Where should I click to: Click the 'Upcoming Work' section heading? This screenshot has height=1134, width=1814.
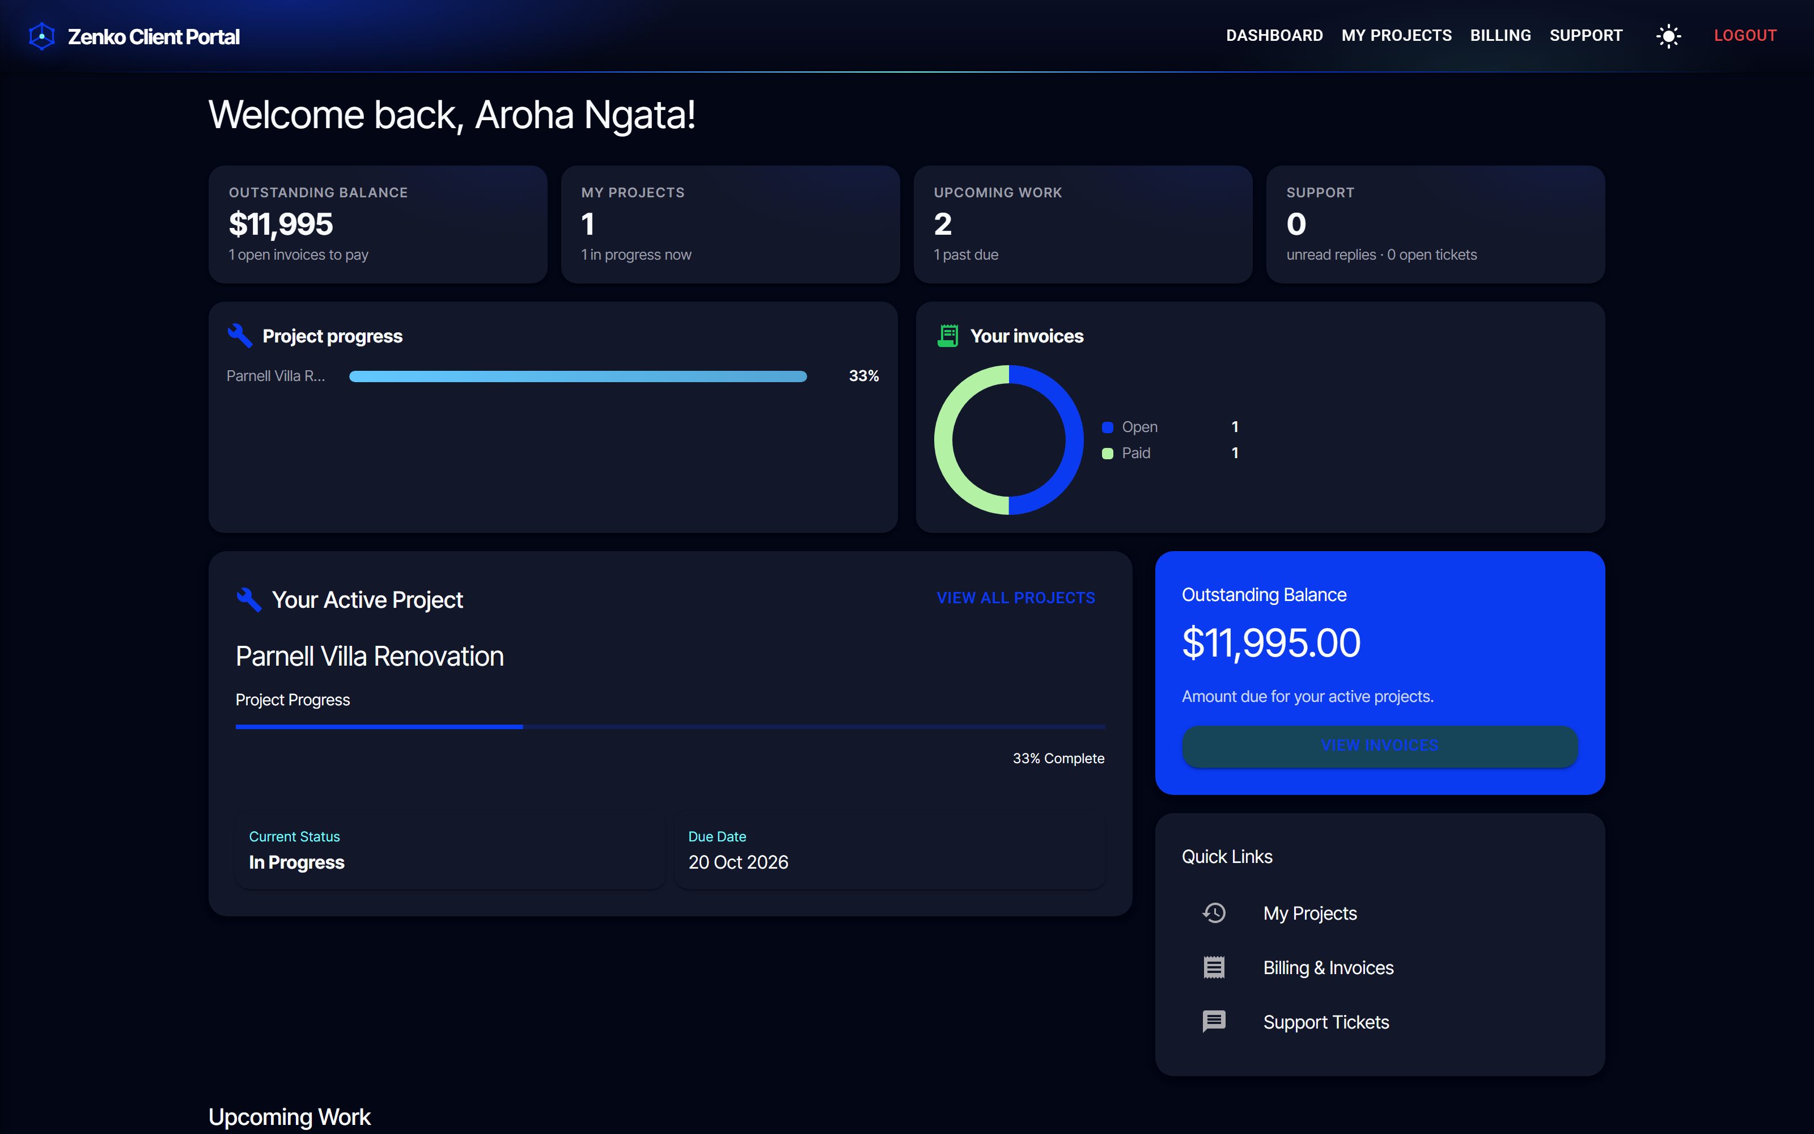tap(289, 1117)
